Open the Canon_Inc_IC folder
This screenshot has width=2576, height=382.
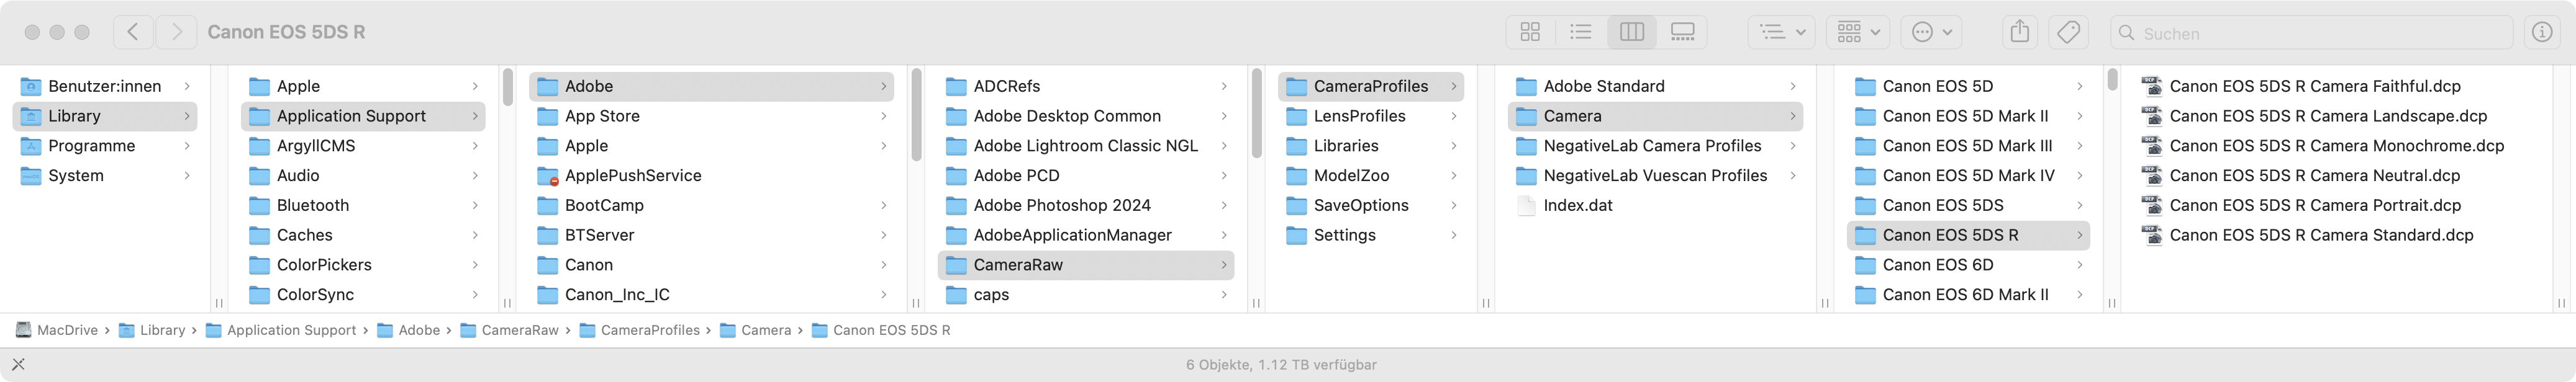point(712,295)
